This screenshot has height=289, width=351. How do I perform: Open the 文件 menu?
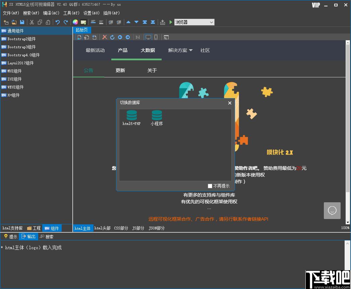(11, 13)
